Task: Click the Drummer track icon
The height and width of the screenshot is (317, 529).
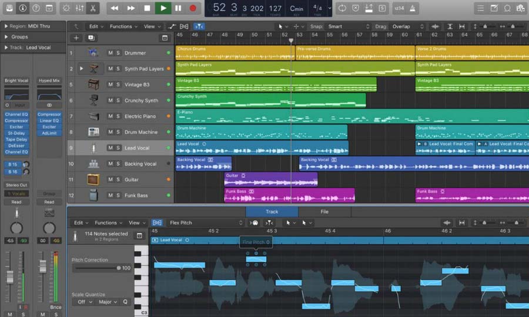Action: point(93,53)
